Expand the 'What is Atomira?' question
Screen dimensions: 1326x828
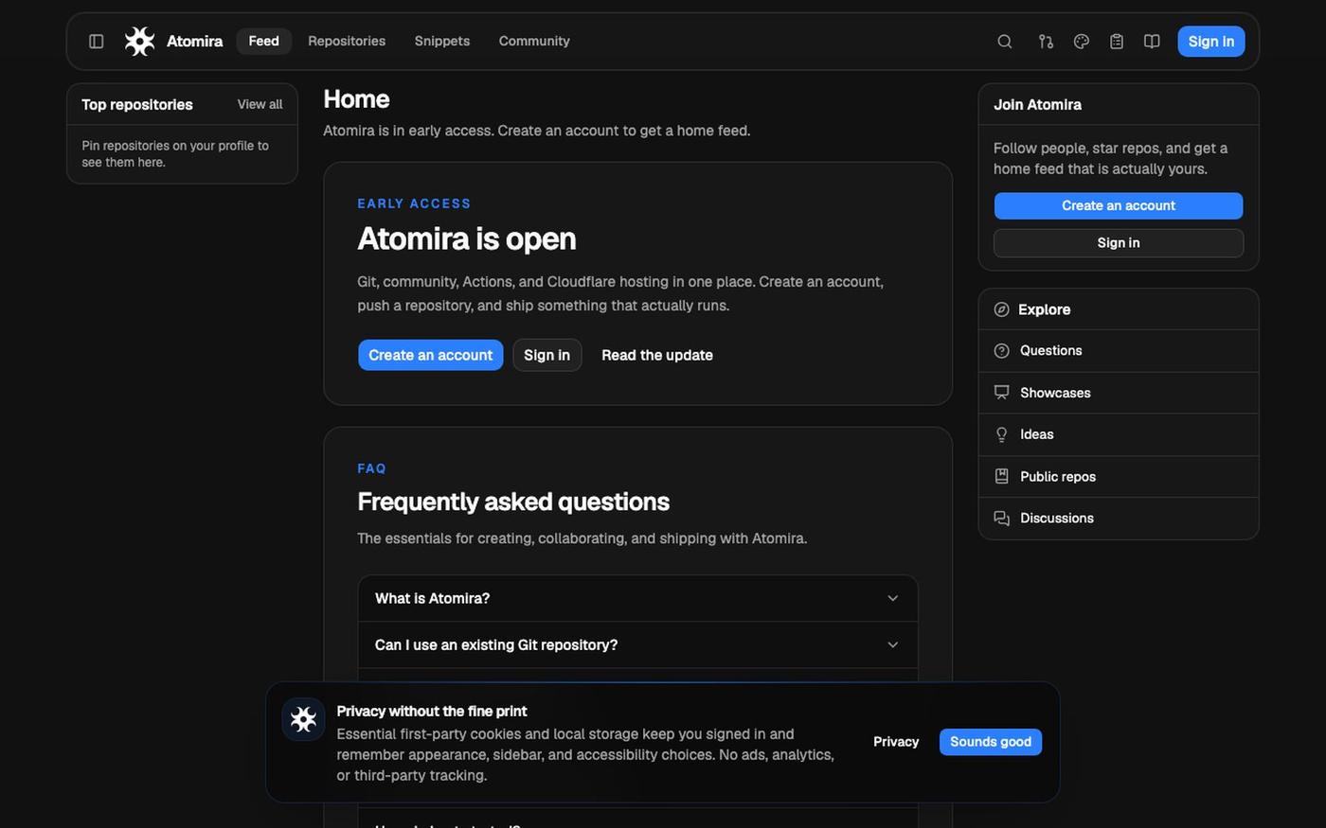(637, 598)
